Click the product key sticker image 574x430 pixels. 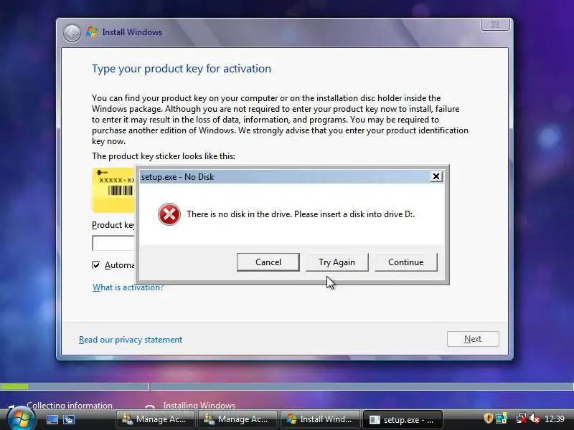[113, 190]
